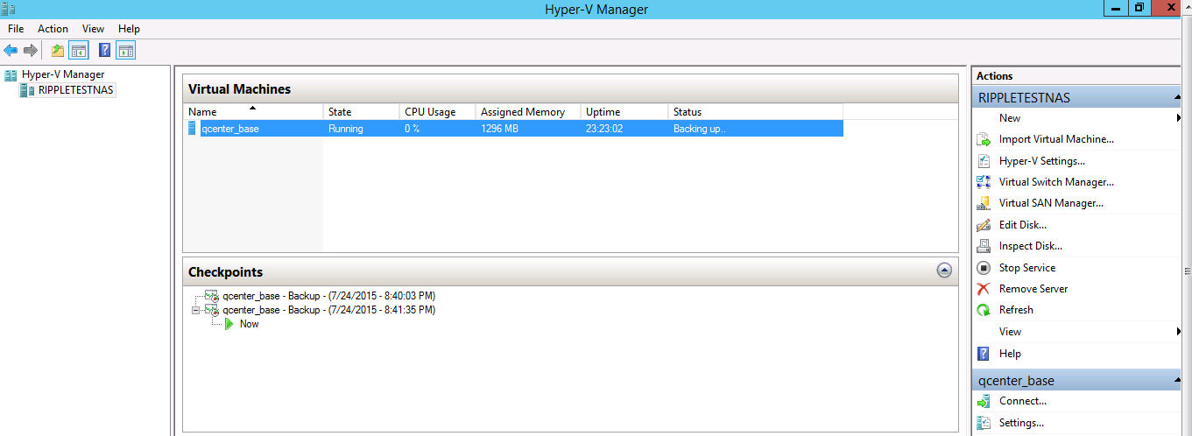Click the blue Help toolbar icon

pos(105,51)
